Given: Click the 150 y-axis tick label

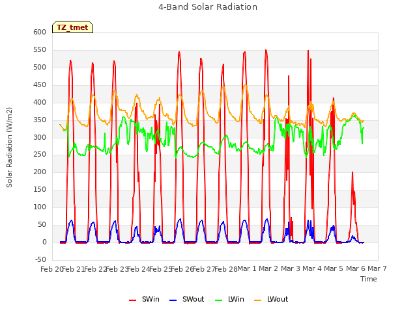Looking at the screenshot, I should [40, 189].
